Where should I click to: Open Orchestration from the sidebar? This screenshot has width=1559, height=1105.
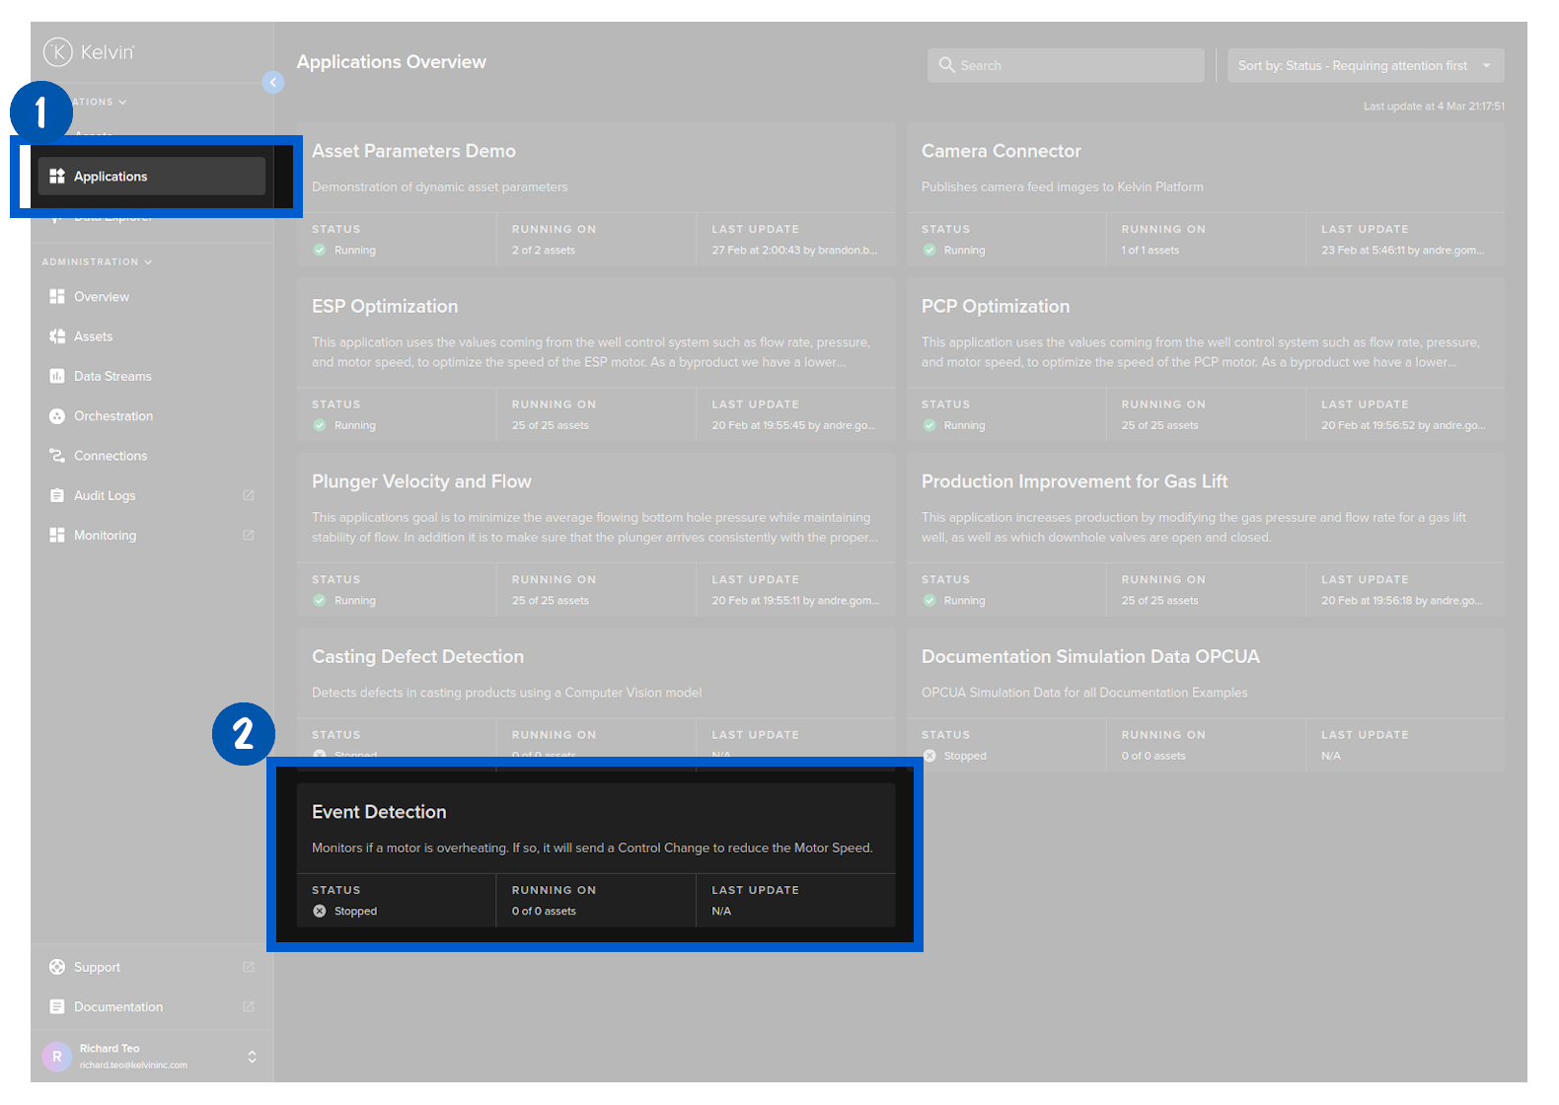point(112,416)
